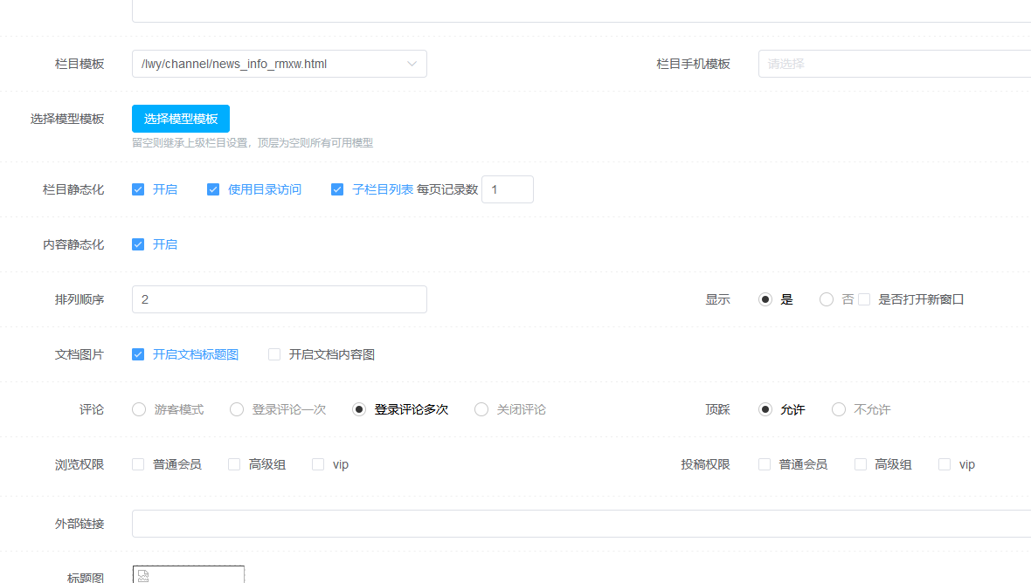
Task: Uncheck the 使用目录访问 checkbox
Action: [x=213, y=189]
